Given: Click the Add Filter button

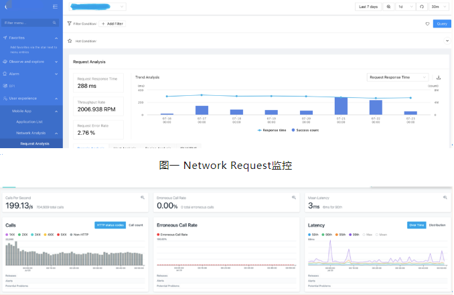Looking at the screenshot, I should pyautogui.click(x=112, y=23).
